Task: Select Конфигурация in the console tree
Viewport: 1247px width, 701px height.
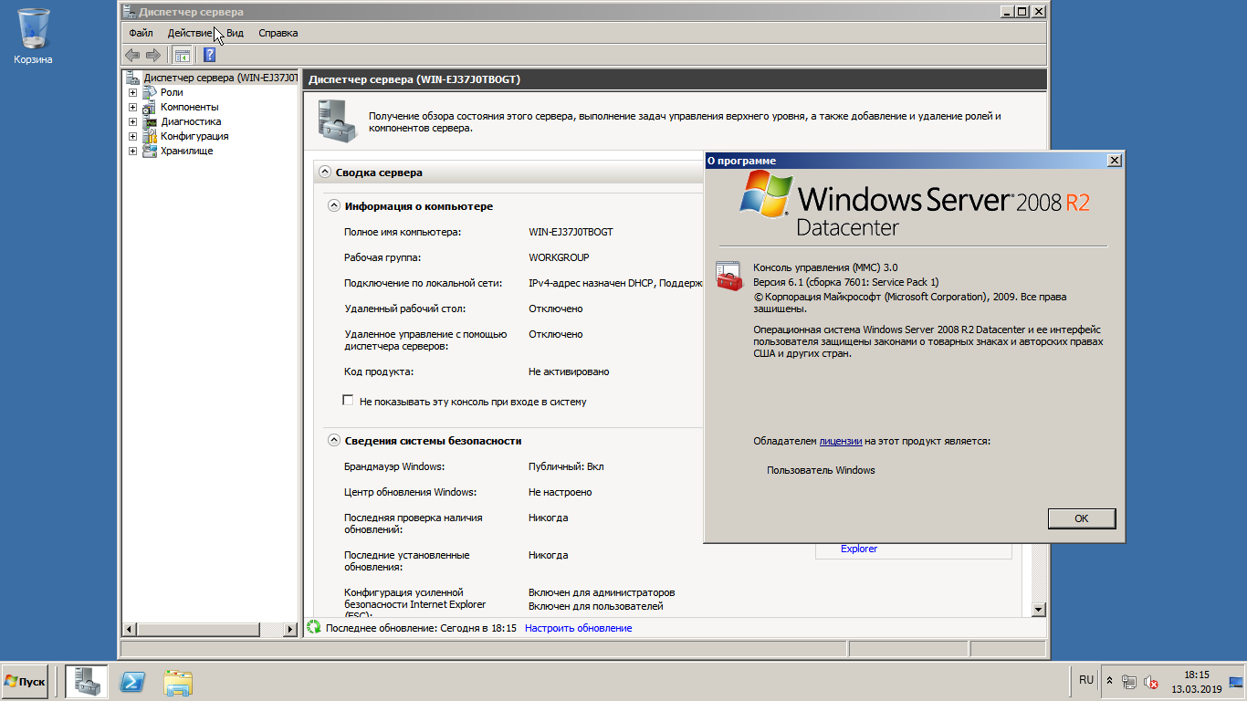Action: (x=194, y=136)
